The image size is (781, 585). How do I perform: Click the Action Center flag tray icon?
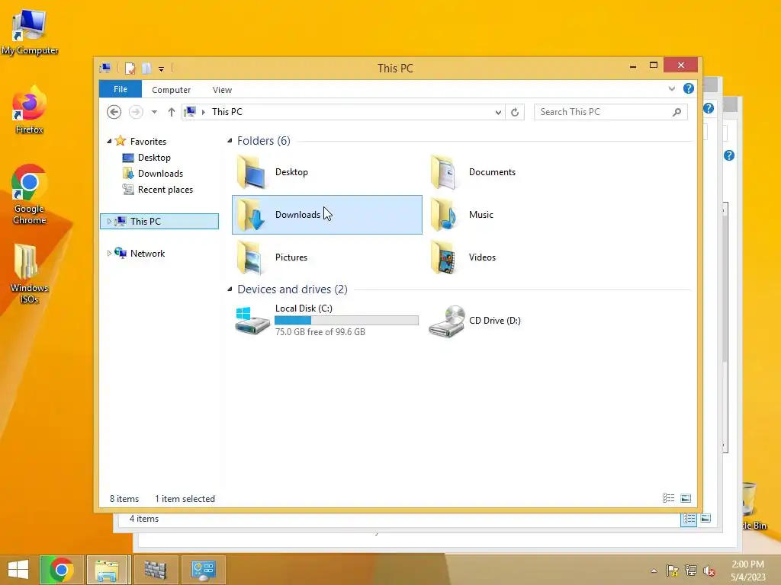pos(673,571)
